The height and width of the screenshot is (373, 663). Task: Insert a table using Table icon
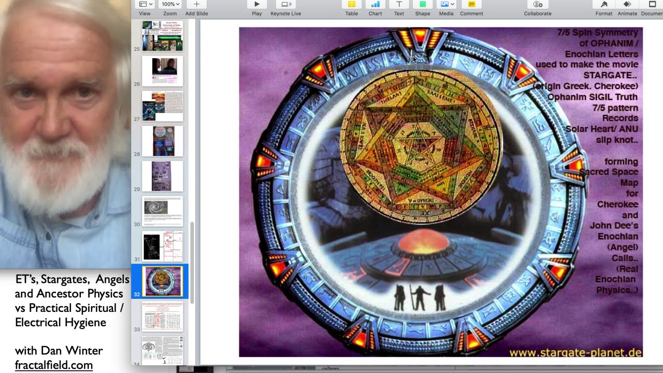pos(351,5)
